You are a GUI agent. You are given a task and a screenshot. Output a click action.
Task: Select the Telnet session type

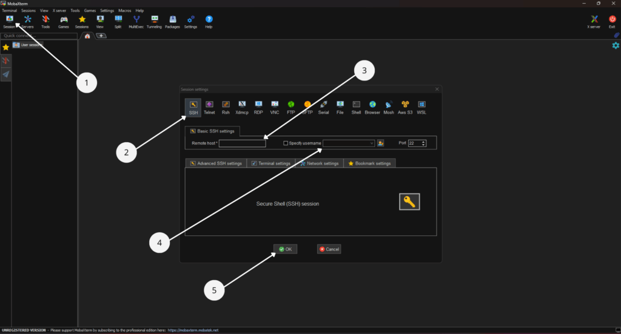pyautogui.click(x=209, y=107)
